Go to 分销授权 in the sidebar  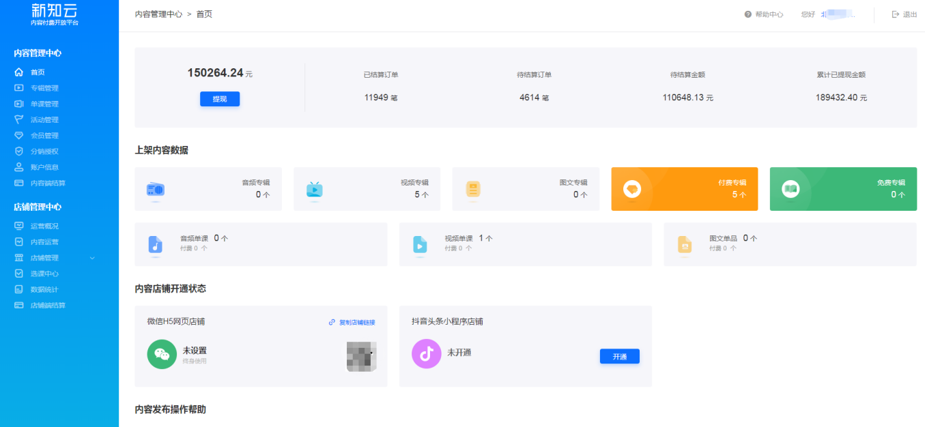[44, 151]
